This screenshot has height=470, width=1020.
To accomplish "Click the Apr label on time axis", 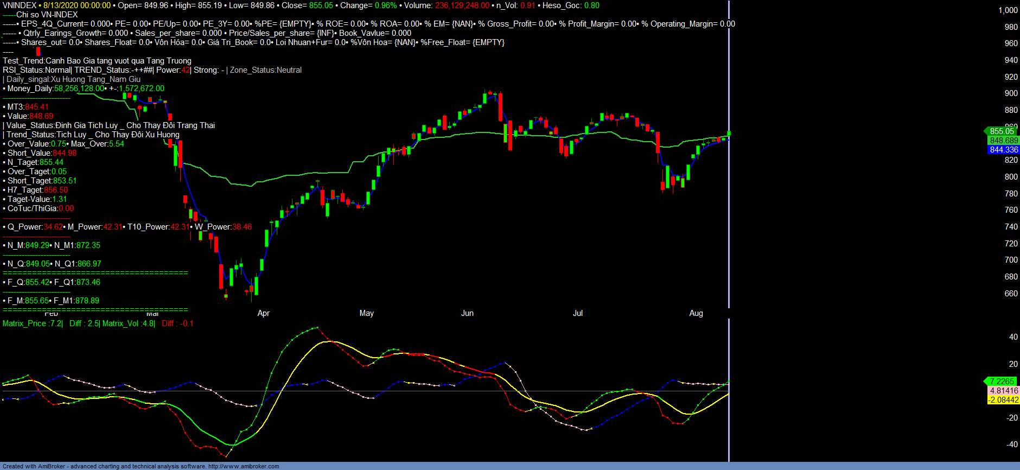I will point(263,313).
